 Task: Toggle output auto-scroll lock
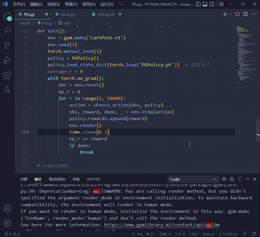(x=232, y=179)
